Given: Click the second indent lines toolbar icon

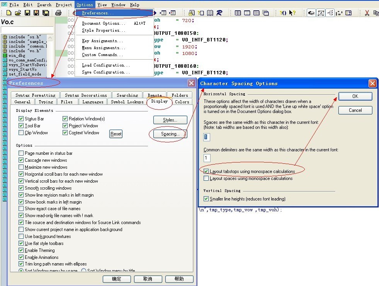Looking at the screenshot, I should tap(172, 13).
